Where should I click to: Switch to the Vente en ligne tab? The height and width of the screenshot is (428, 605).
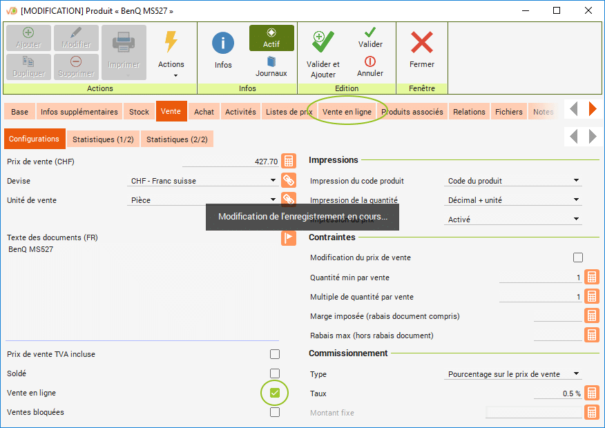[x=347, y=112]
